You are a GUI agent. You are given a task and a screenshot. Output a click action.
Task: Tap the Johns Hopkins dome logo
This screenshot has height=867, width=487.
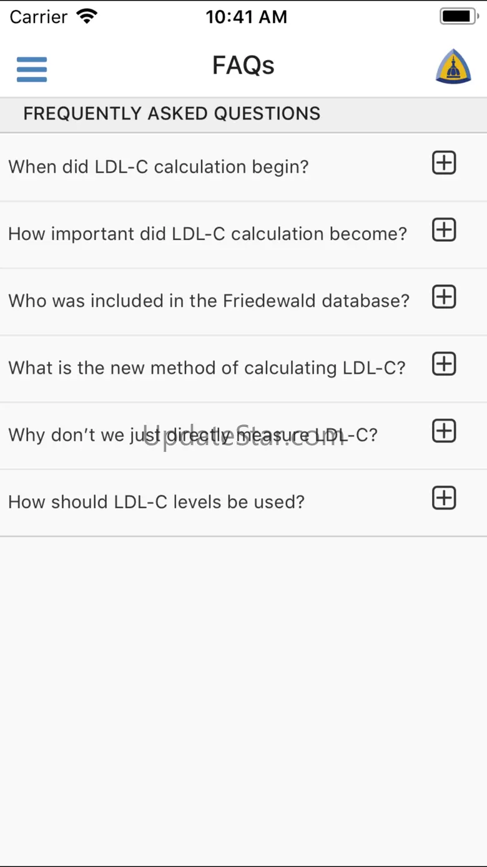pos(453,66)
